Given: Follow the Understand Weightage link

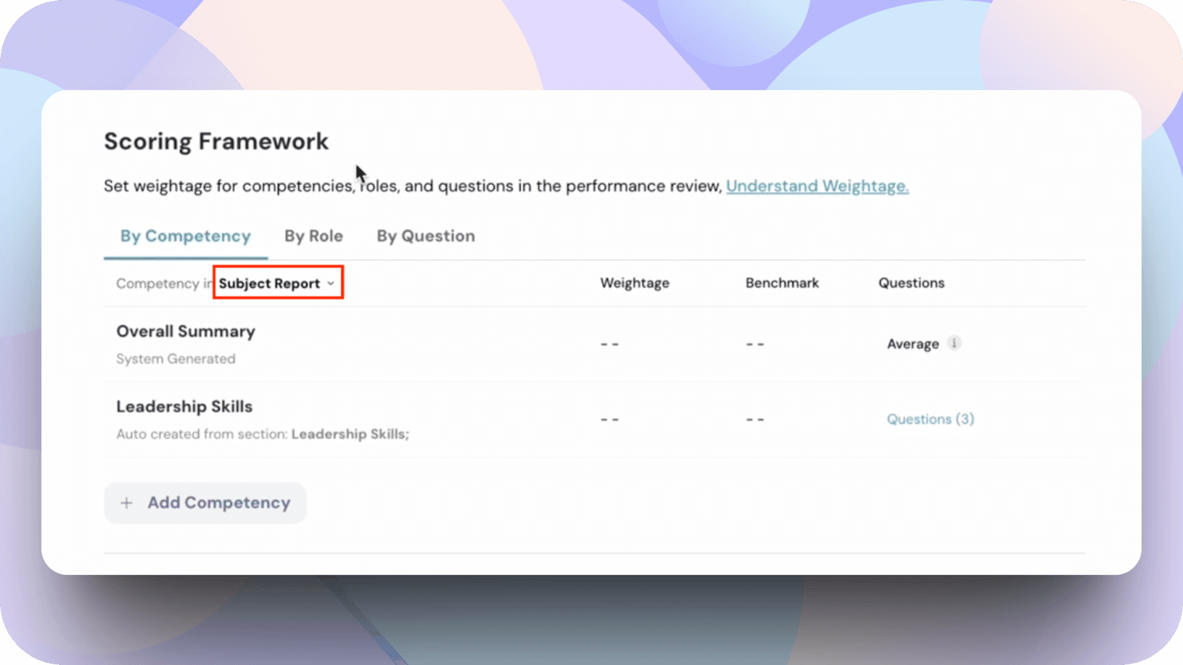Looking at the screenshot, I should tap(817, 186).
